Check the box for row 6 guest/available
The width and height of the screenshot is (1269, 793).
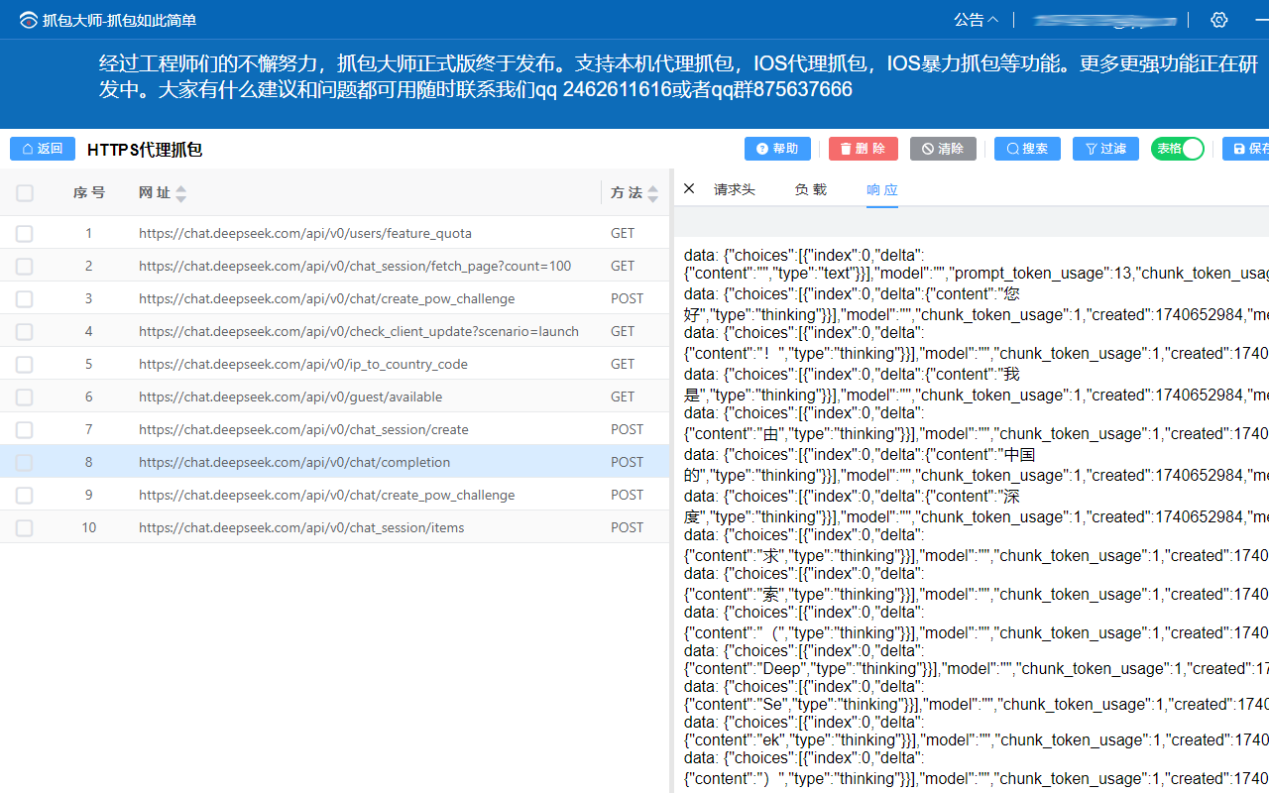pos(25,397)
